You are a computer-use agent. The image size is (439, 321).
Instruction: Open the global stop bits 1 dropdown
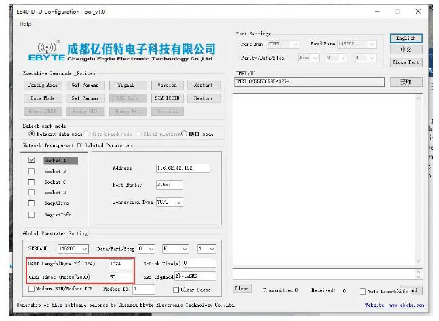pos(207,249)
